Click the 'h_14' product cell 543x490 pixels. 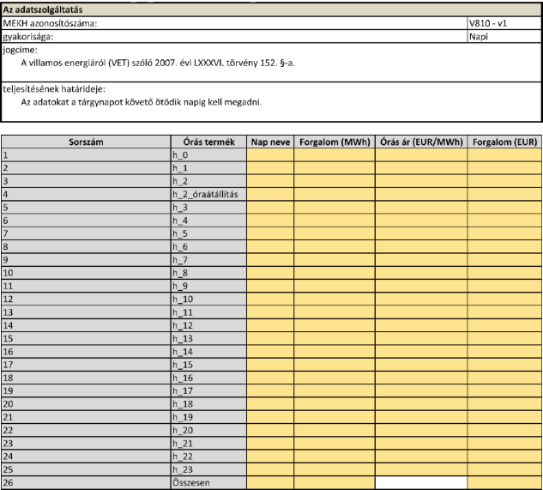tap(208, 352)
